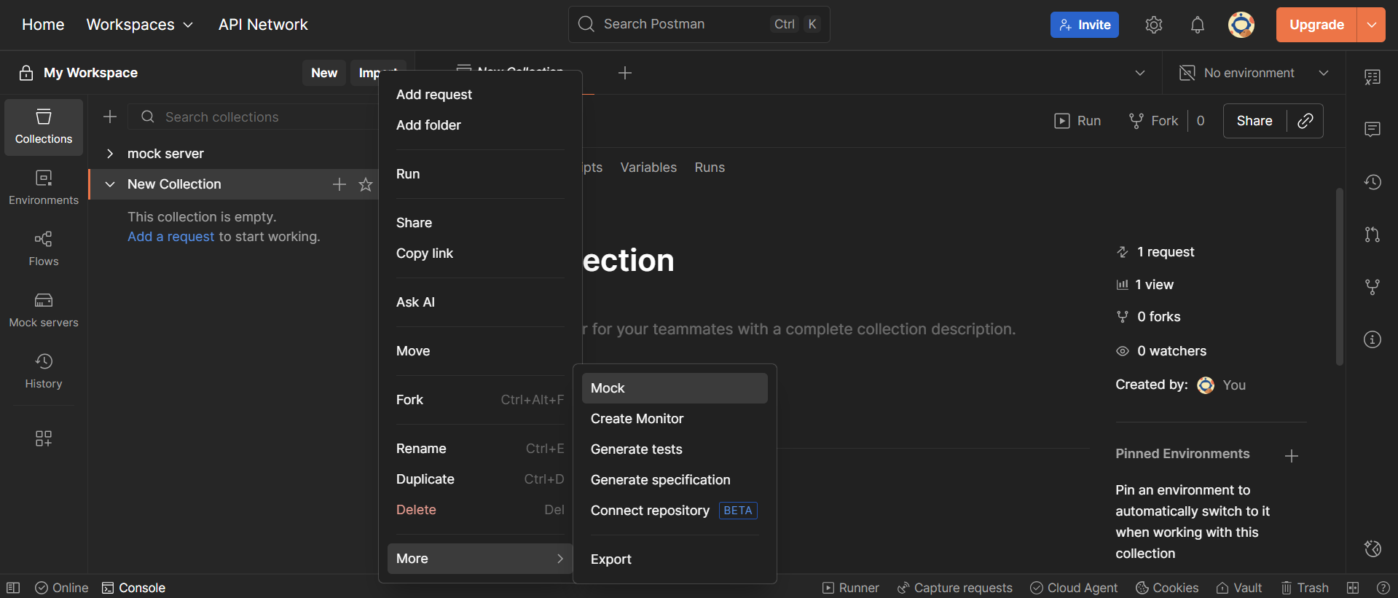Click the Fork button in collection header
The image size is (1398, 598).
pyautogui.click(x=1153, y=121)
